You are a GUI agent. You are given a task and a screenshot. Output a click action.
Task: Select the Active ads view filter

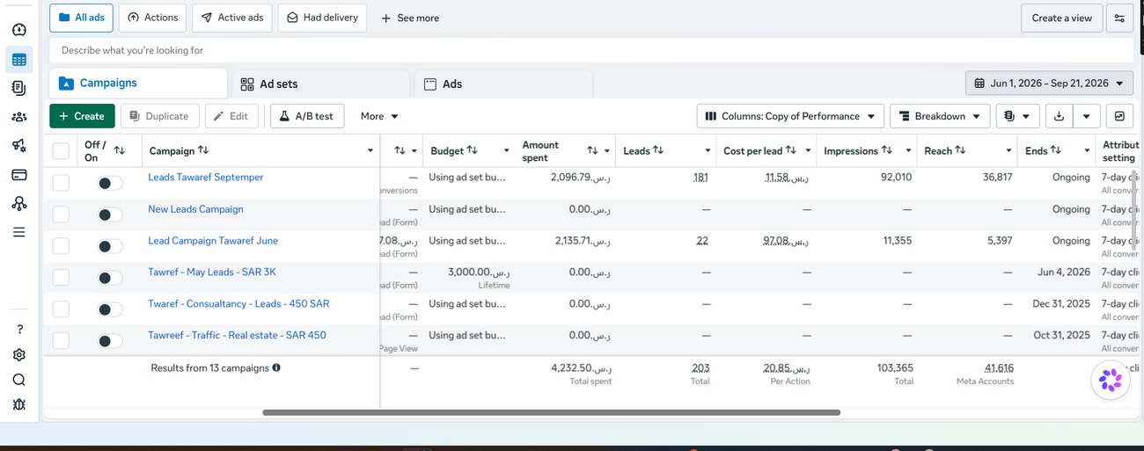[x=231, y=18]
